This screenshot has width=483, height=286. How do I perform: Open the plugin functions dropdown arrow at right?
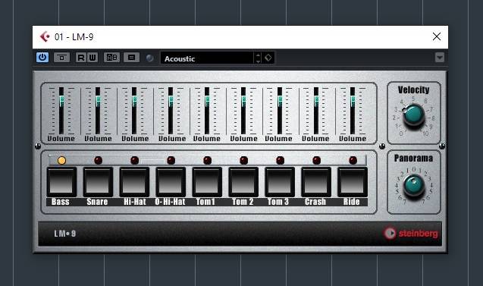(x=440, y=58)
